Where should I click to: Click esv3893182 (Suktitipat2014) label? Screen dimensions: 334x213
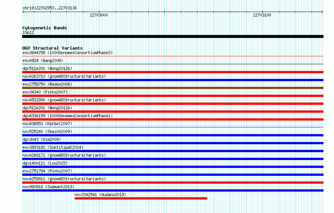53,147
